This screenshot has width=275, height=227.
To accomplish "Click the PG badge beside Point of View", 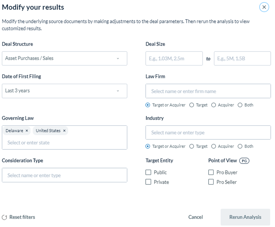I will click(x=244, y=161).
